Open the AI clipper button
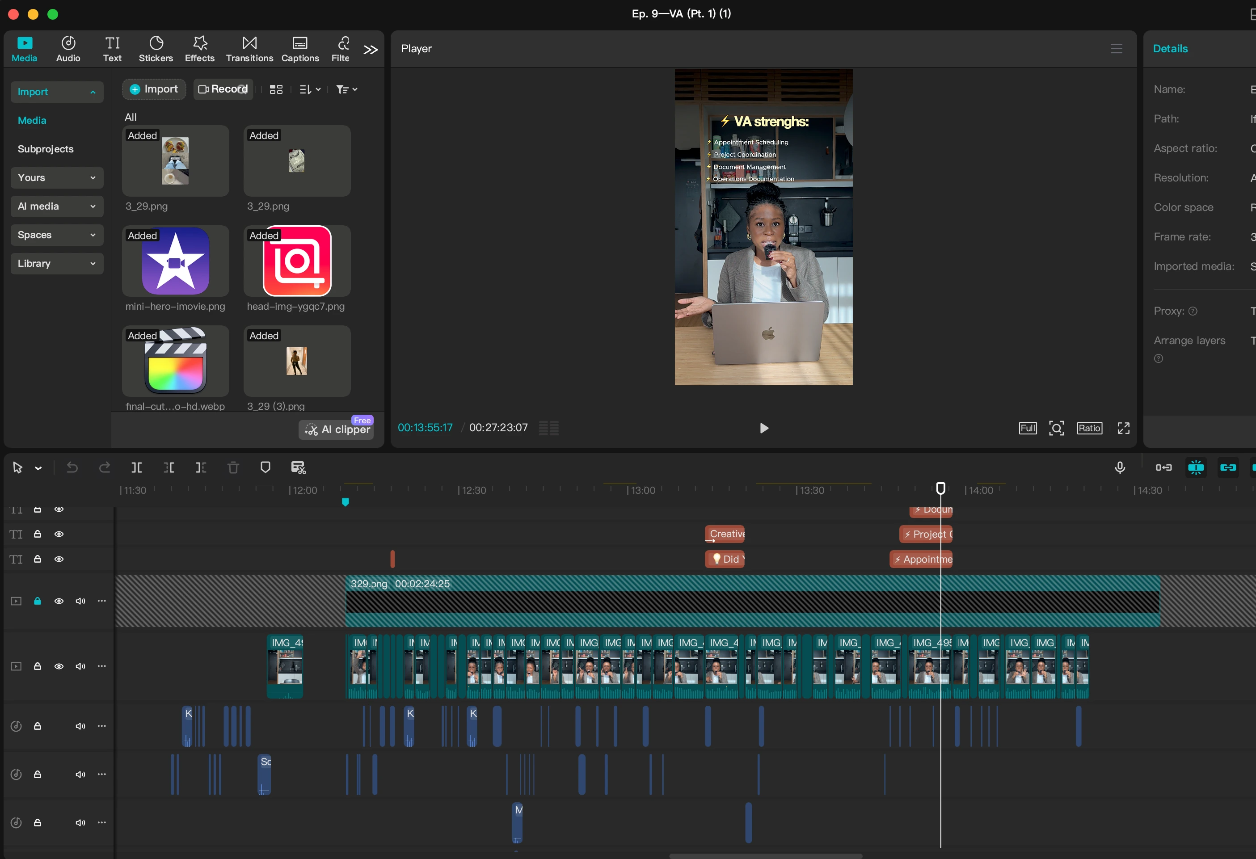This screenshot has width=1256, height=859. (x=337, y=429)
